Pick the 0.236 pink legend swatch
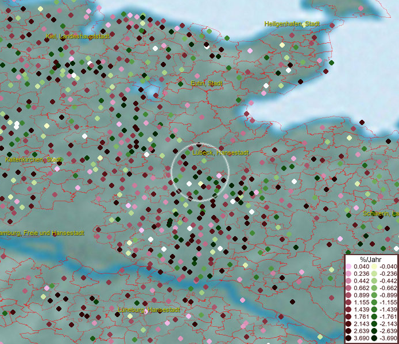 [348, 273]
